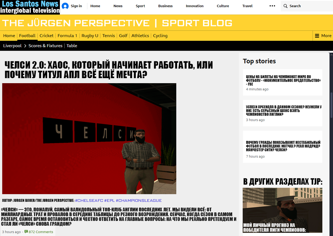This screenshot has height=236, width=333.
Task: Open the main Челси article image
Action: 89,139
